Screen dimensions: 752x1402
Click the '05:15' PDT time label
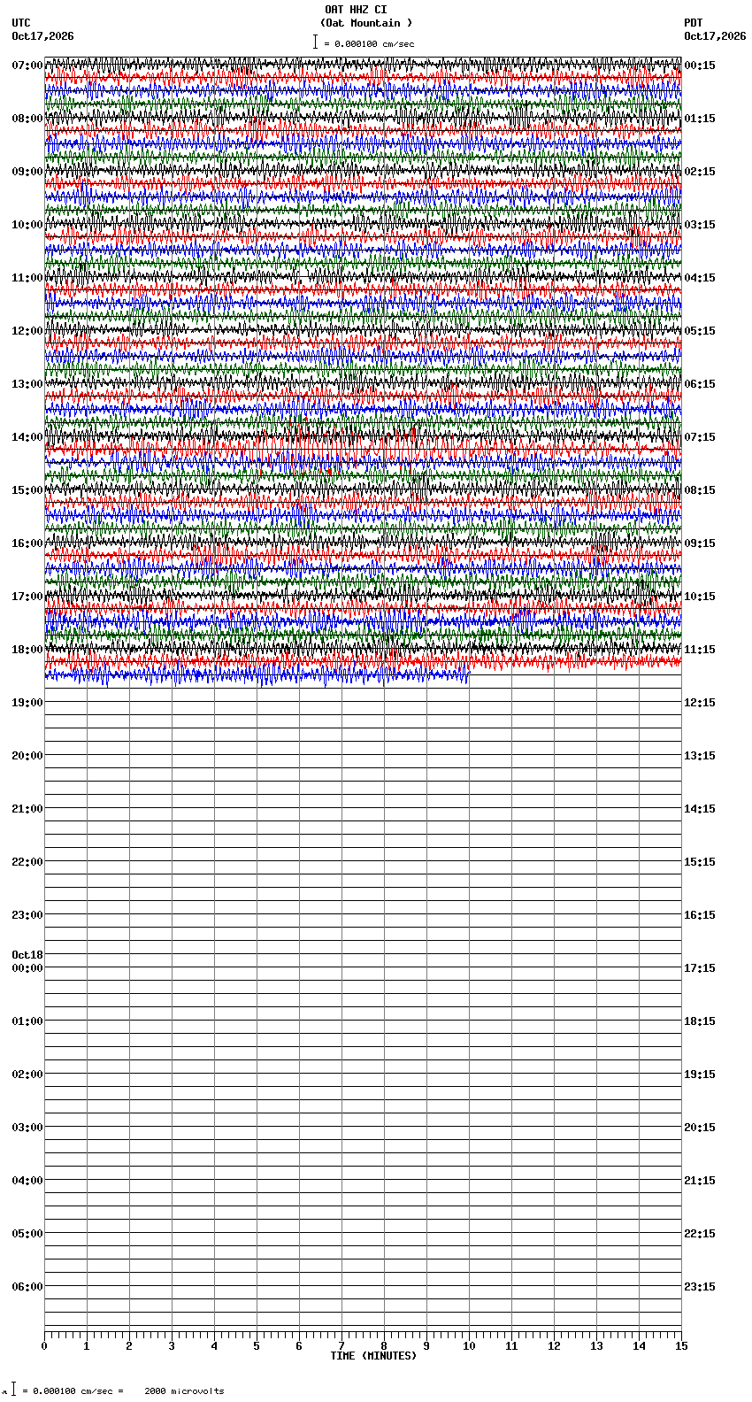pyautogui.click(x=700, y=331)
